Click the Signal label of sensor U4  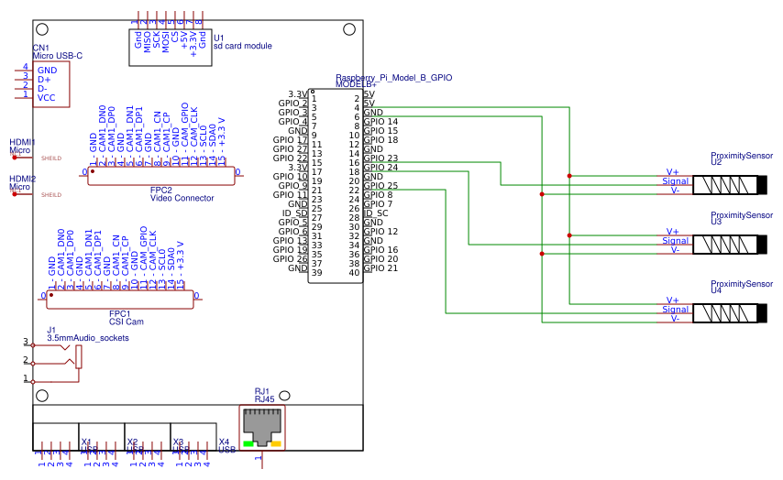click(x=675, y=310)
